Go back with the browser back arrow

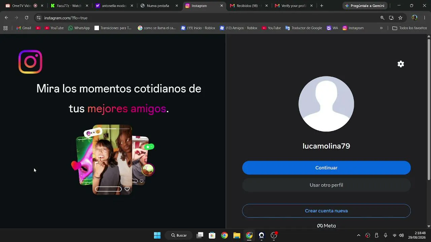click(6, 18)
